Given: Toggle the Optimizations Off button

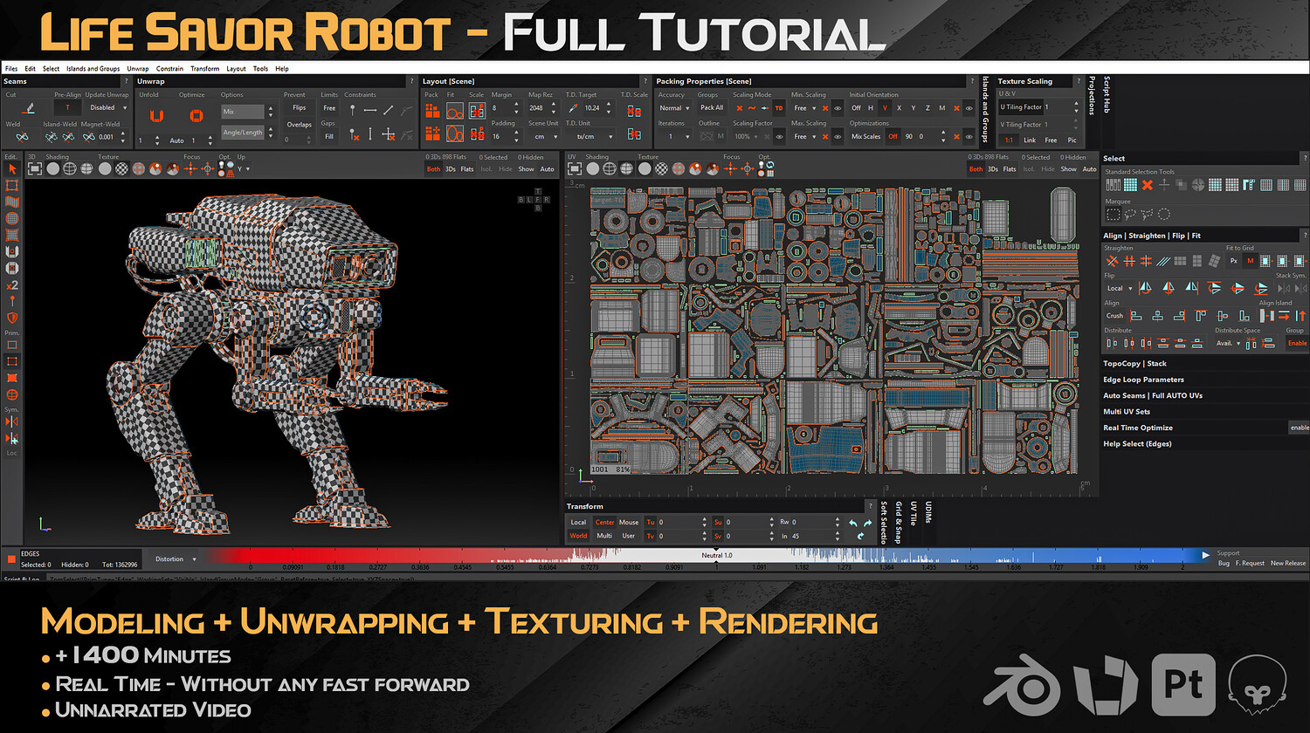Looking at the screenshot, I should tap(893, 136).
